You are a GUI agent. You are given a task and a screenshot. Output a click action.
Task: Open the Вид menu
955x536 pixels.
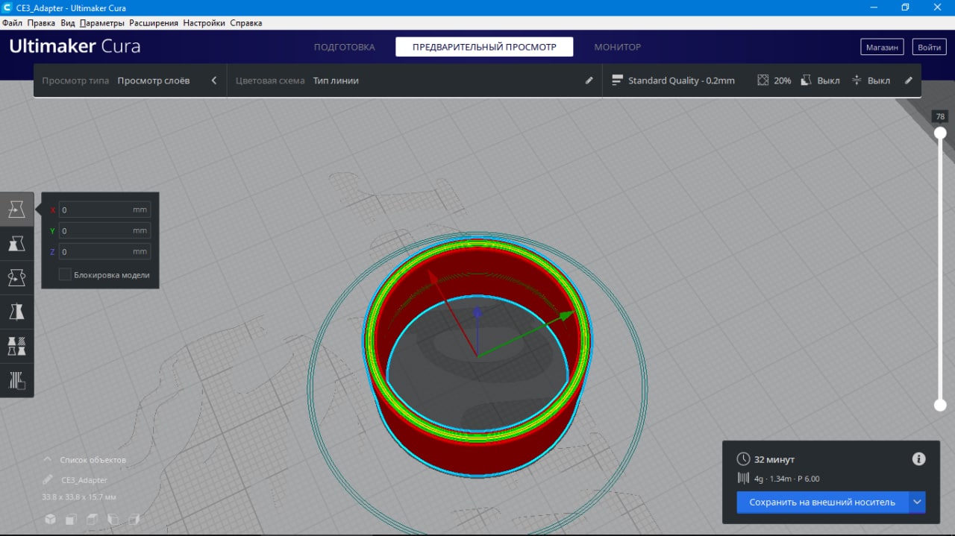click(x=68, y=23)
